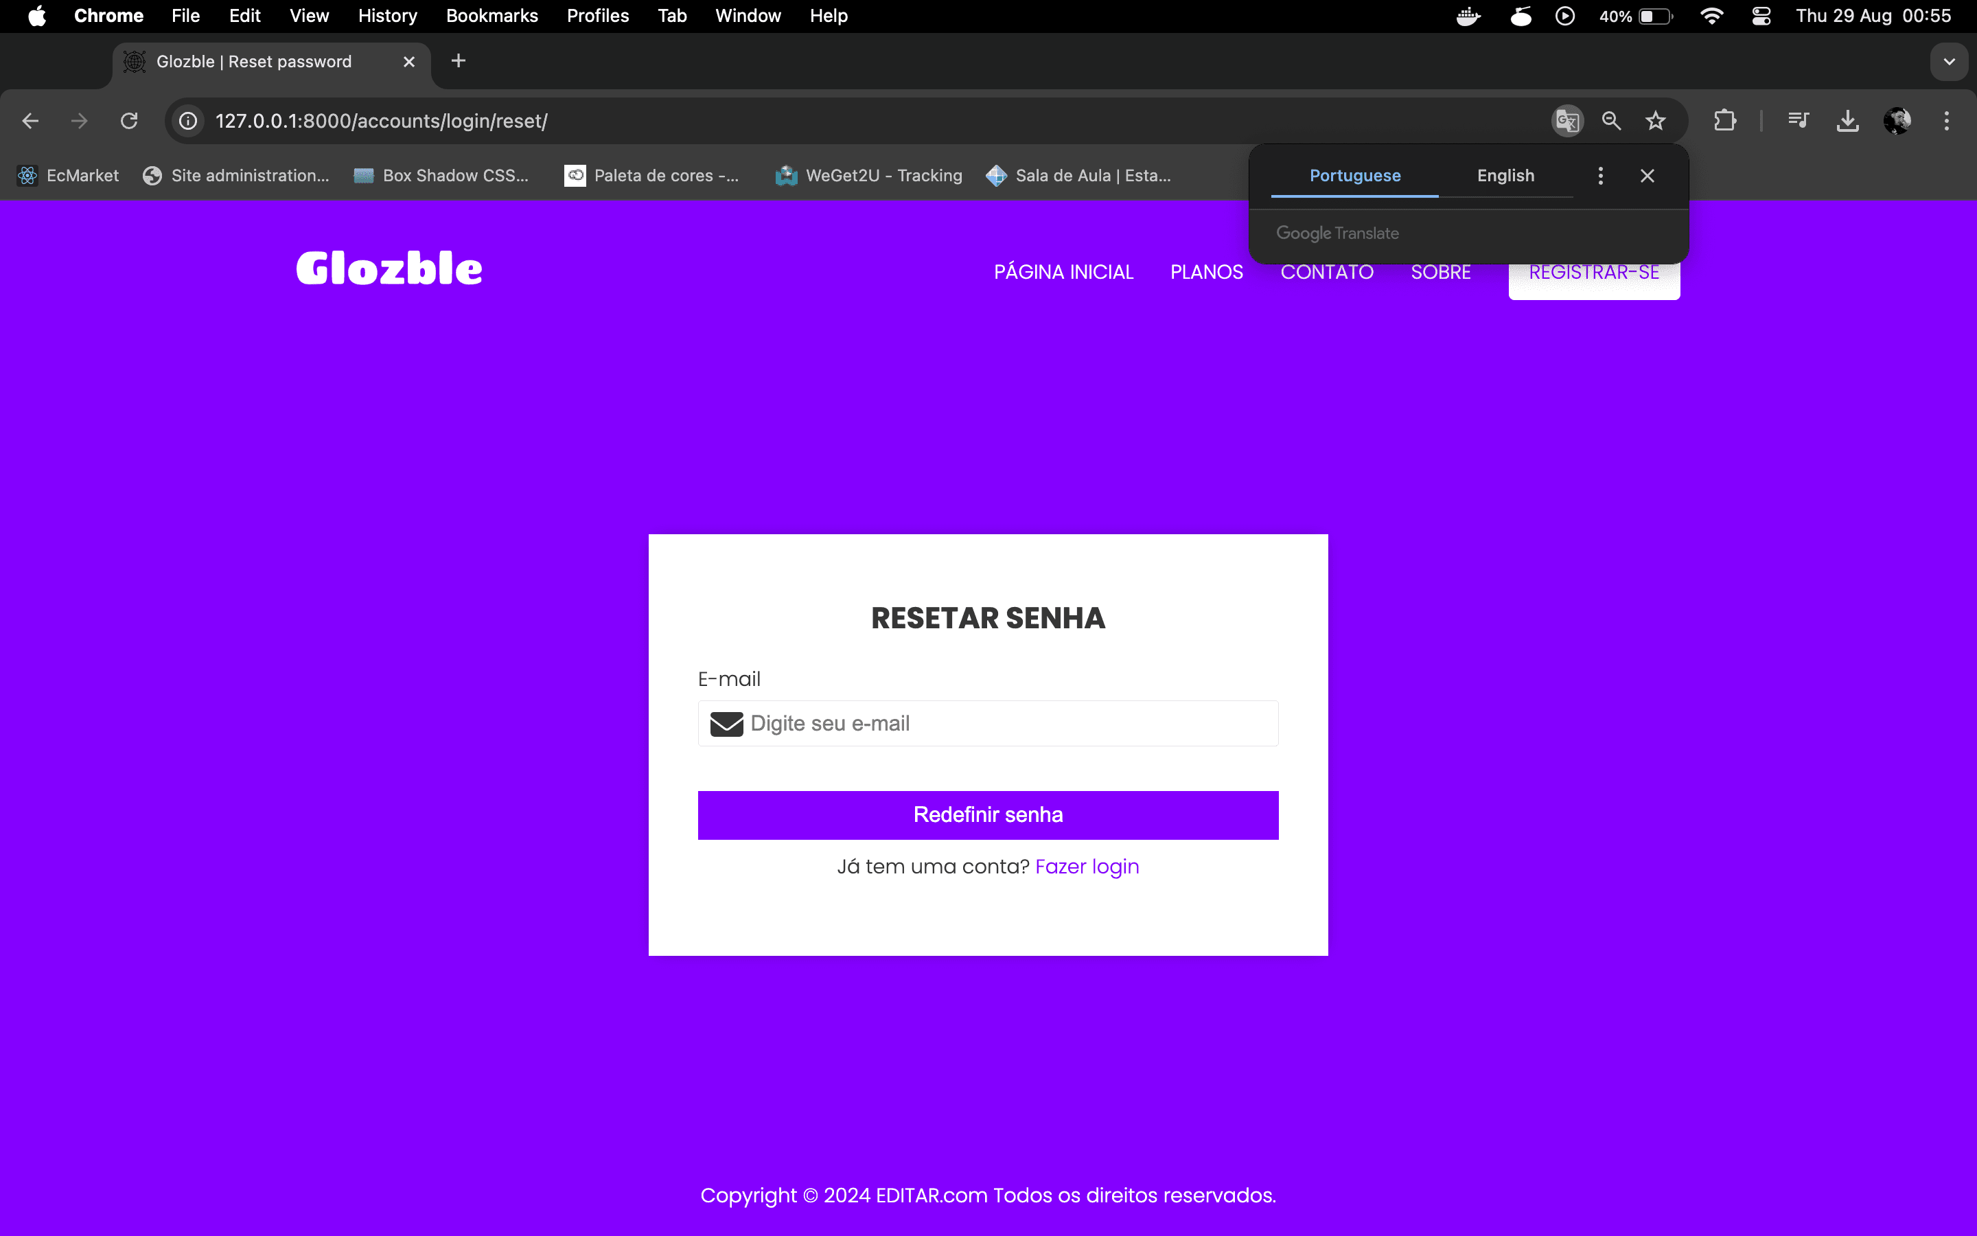Focus the Digite seu e-mail field
1977x1236 pixels.
988,724
